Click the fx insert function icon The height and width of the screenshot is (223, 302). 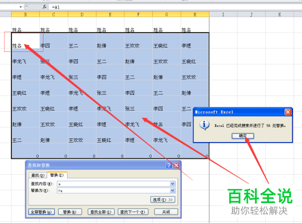[45, 7]
